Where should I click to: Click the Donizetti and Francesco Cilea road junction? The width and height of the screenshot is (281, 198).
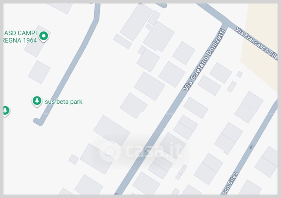point(226,24)
